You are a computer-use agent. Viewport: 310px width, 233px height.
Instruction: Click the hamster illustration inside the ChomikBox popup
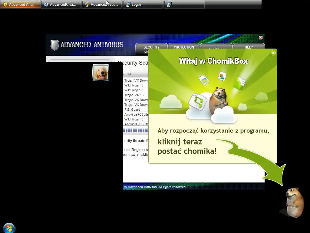tap(219, 100)
